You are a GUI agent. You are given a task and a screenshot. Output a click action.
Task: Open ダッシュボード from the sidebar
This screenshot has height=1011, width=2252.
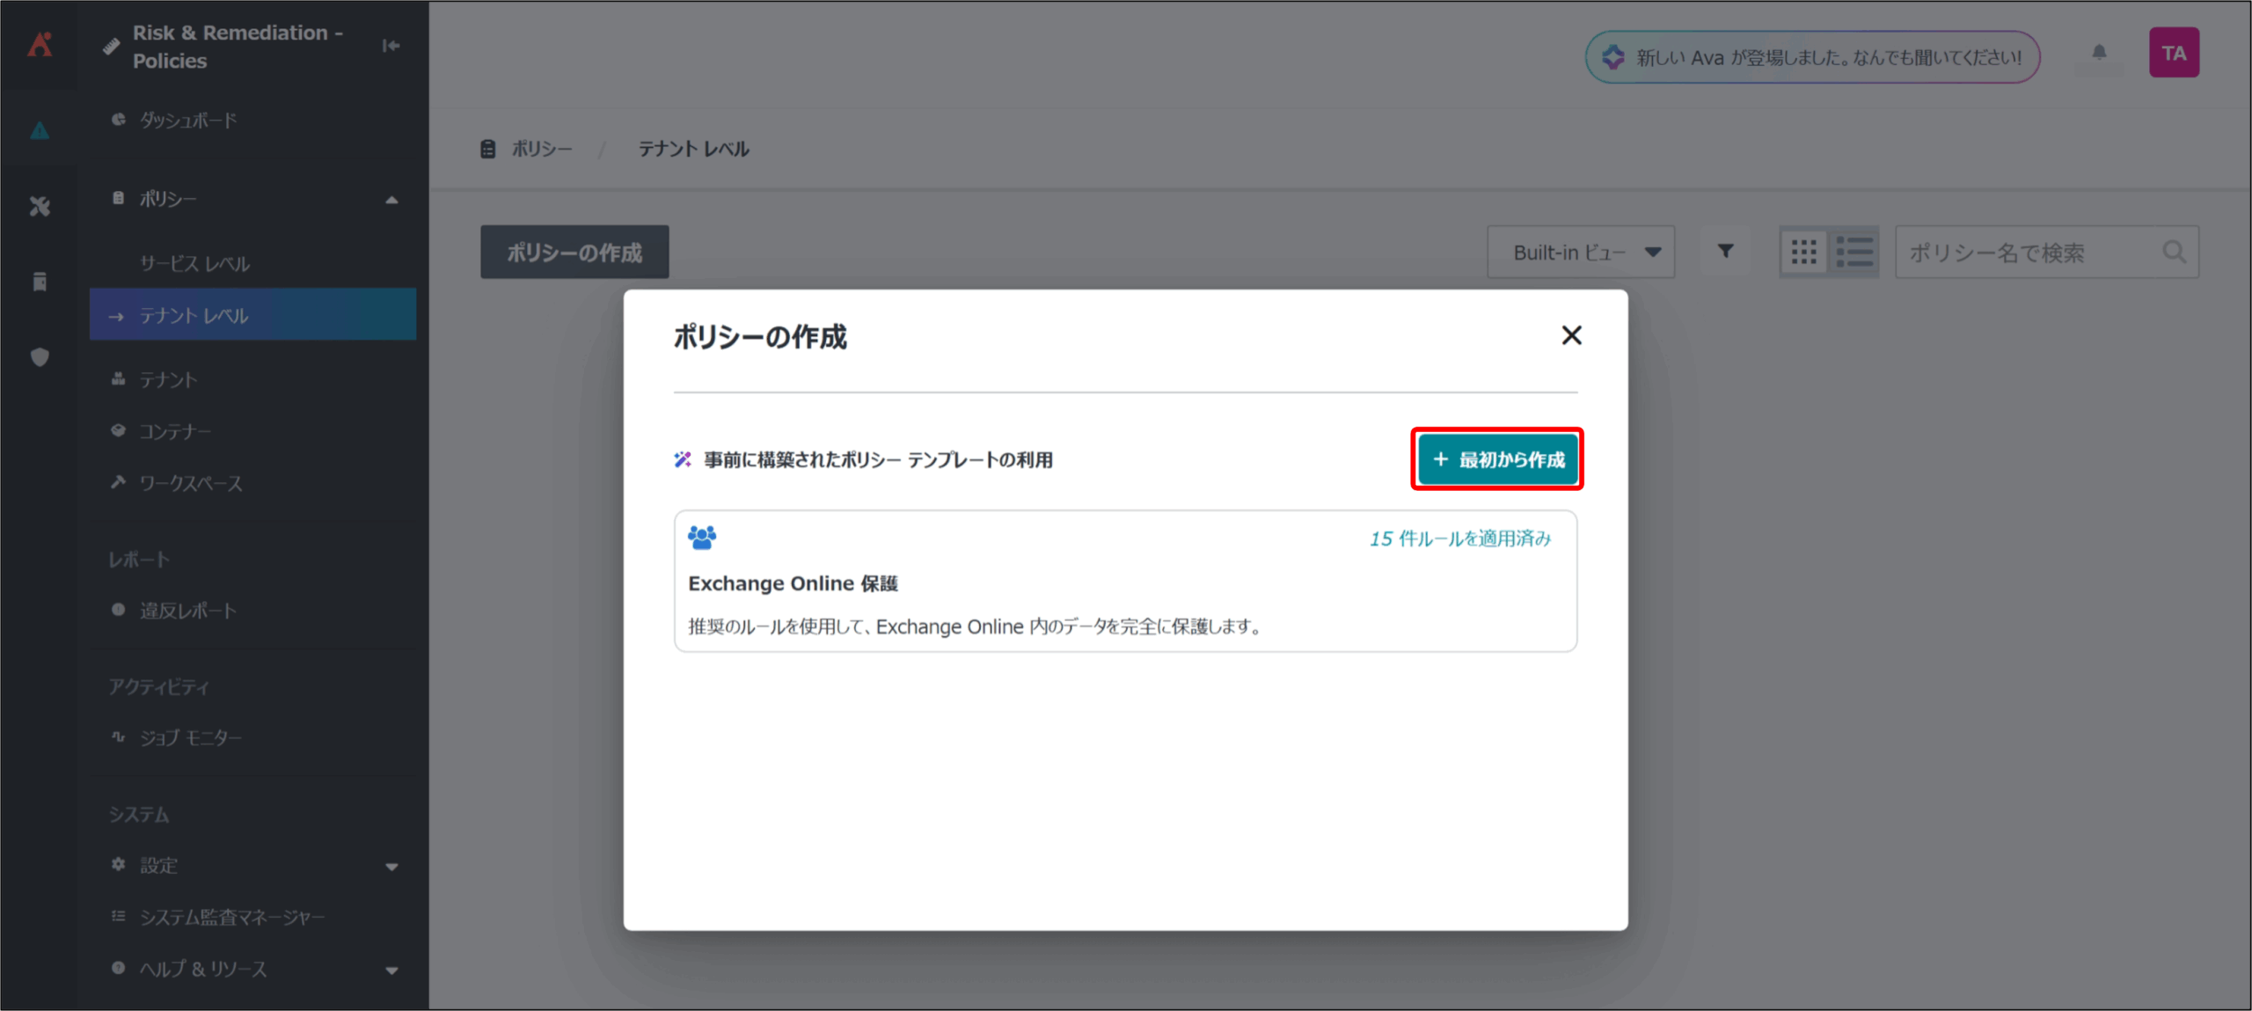click(187, 121)
